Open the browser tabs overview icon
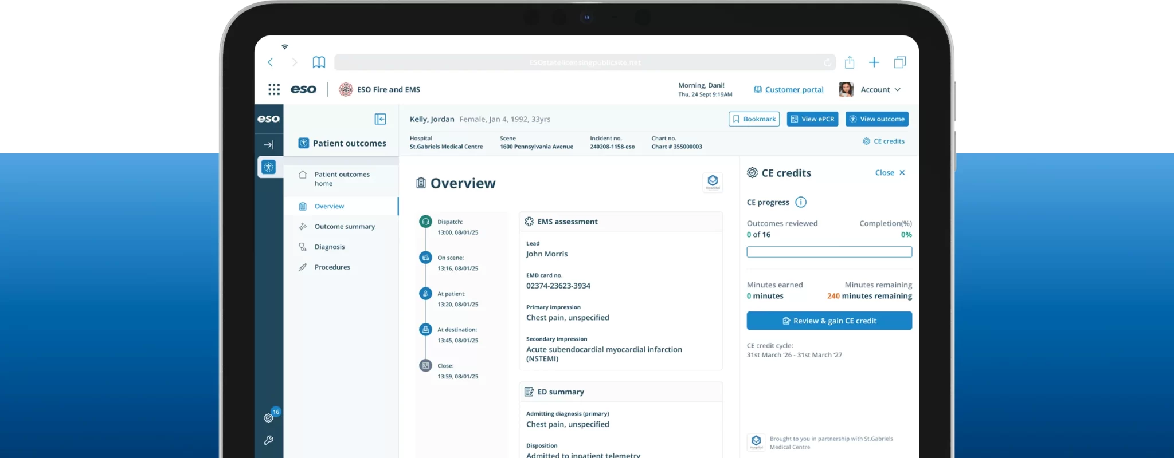Screen dimensions: 1174x458 pyautogui.click(x=900, y=62)
